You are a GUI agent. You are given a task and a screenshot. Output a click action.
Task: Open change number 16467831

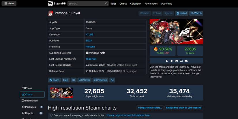tap(91, 59)
